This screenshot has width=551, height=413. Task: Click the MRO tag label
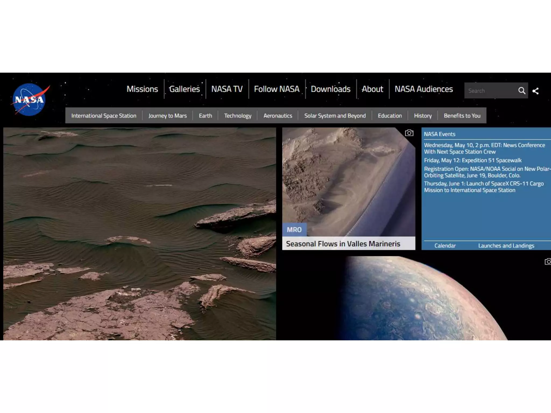[x=294, y=230]
